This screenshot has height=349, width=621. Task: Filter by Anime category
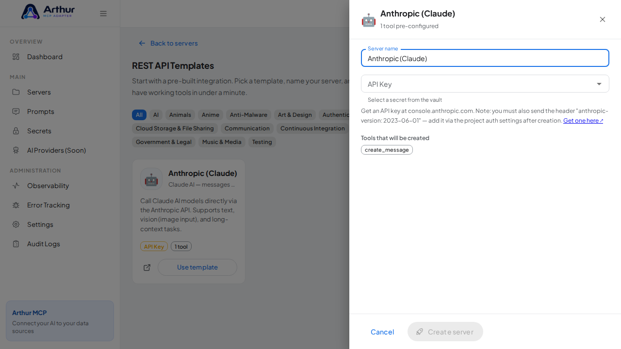[x=211, y=115]
